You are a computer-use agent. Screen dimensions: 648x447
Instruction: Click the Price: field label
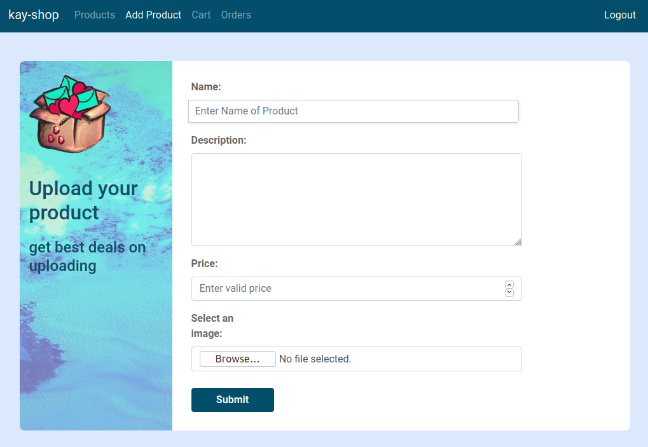(x=204, y=264)
